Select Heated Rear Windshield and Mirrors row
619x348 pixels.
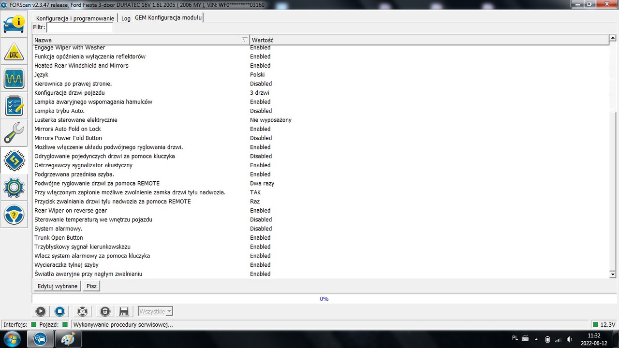[321, 66]
